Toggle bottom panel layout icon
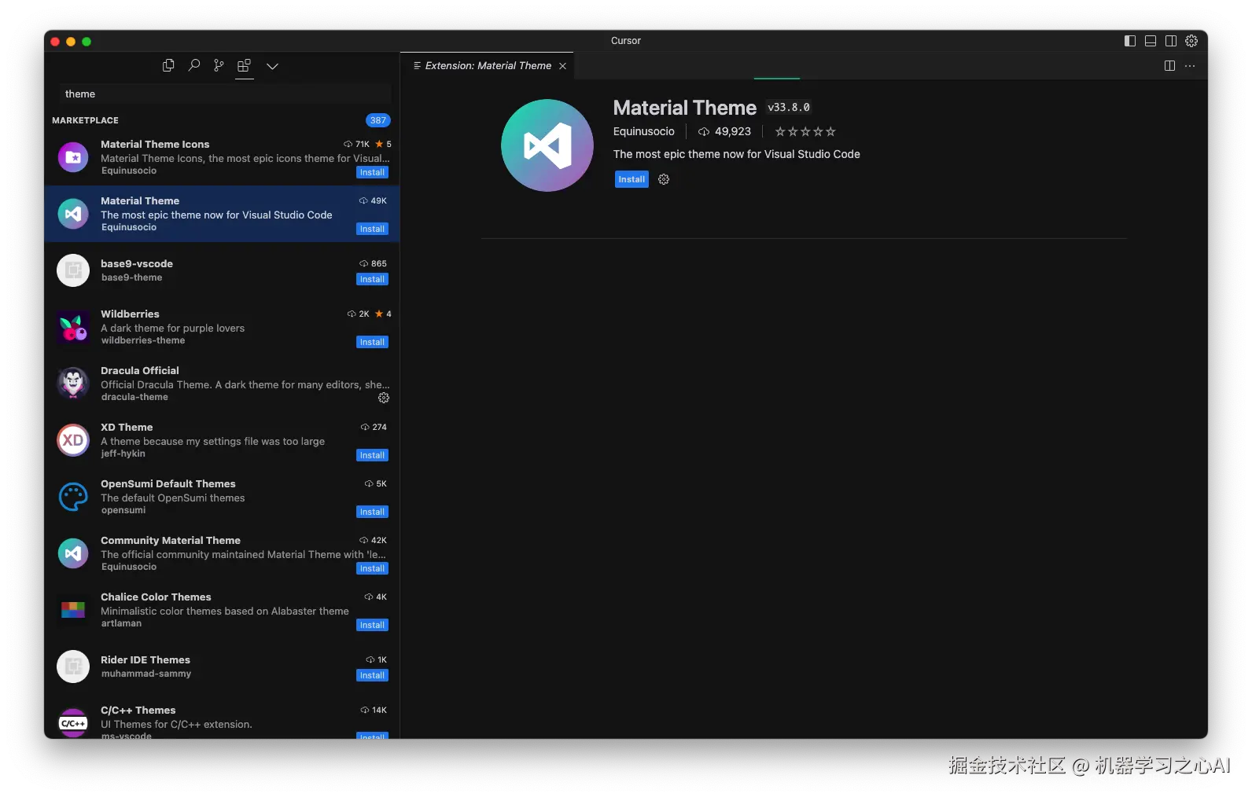This screenshot has width=1252, height=797. click(1151, 41)
